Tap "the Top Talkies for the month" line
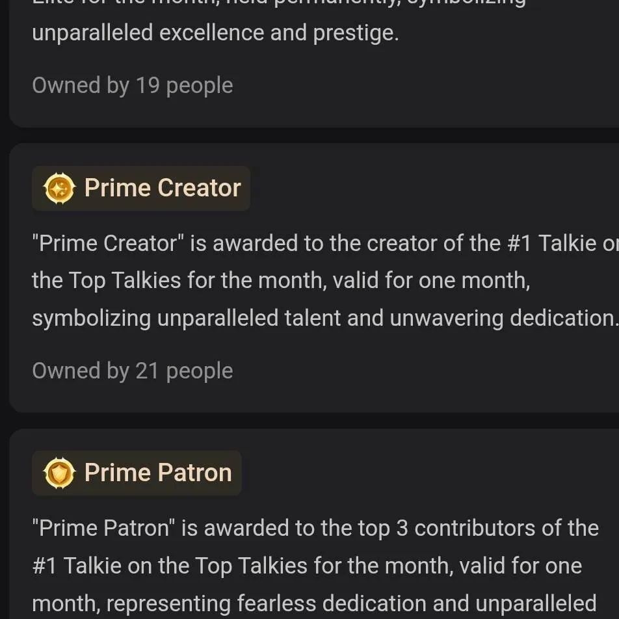The image size is (619, 619). tap(280, 281)
